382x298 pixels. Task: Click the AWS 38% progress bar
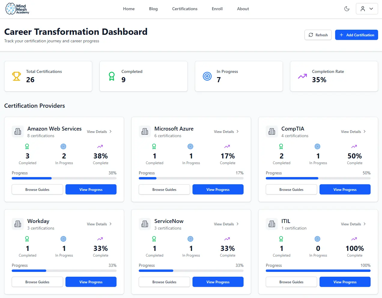(x=64, y=178)
